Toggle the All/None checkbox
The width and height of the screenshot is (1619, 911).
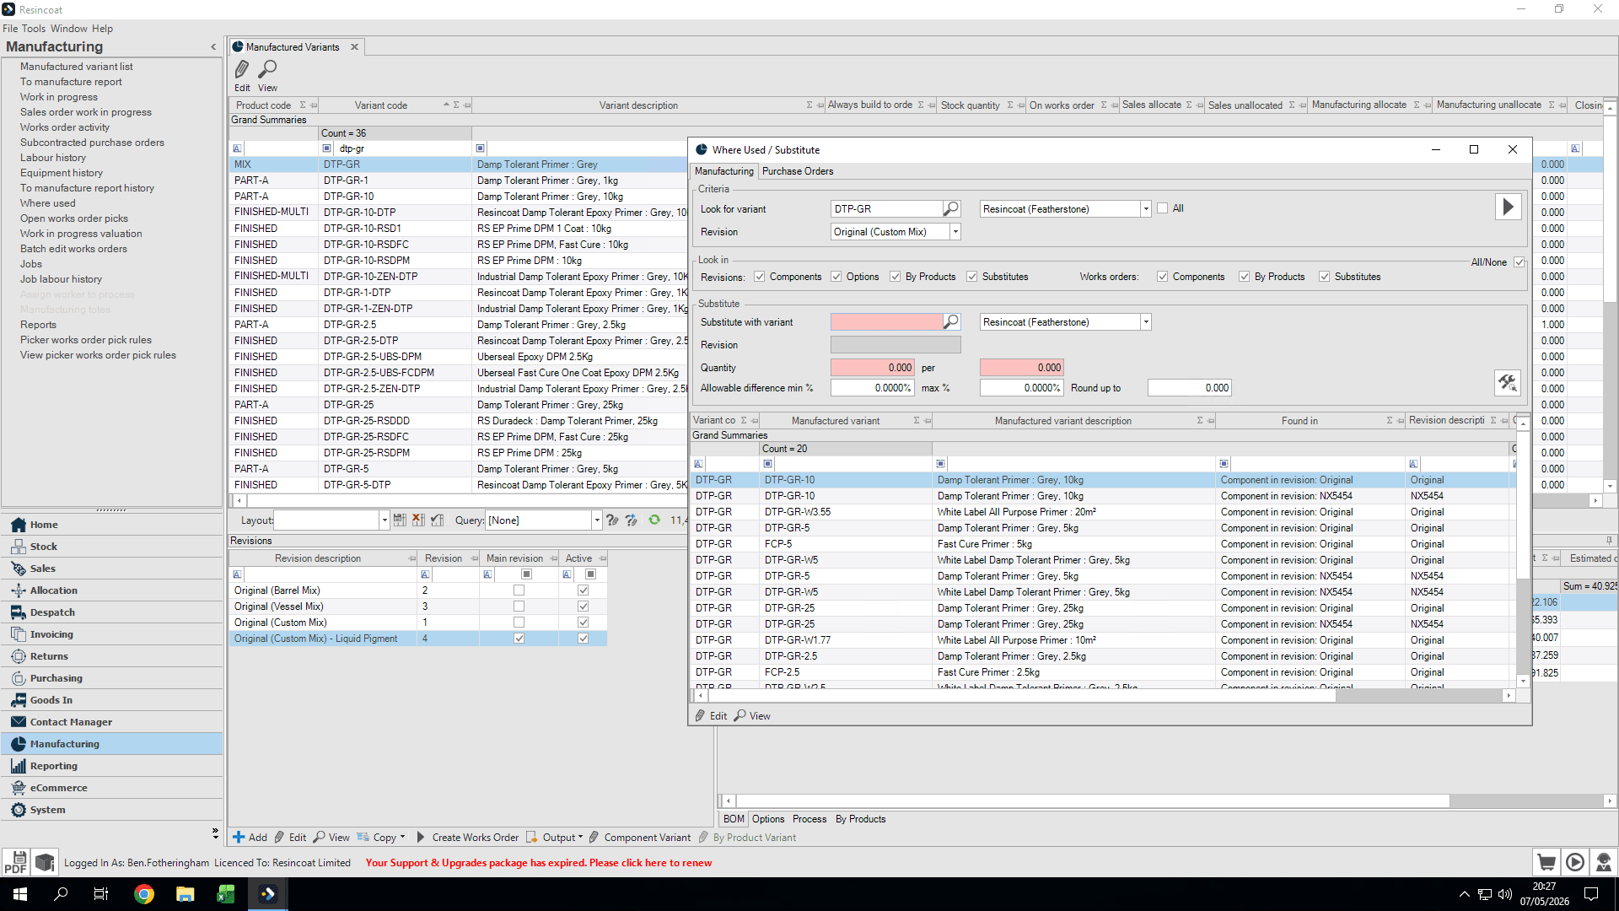(x=1519, y=262)
